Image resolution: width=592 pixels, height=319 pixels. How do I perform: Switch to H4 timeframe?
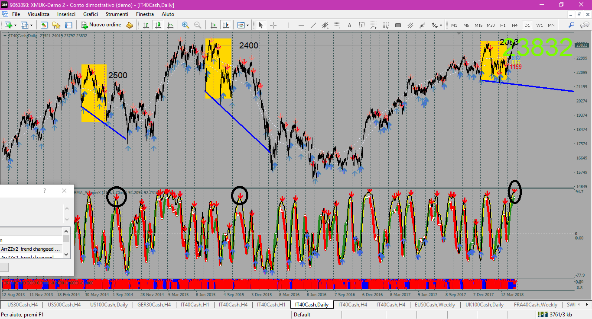(x=515, y=25)
